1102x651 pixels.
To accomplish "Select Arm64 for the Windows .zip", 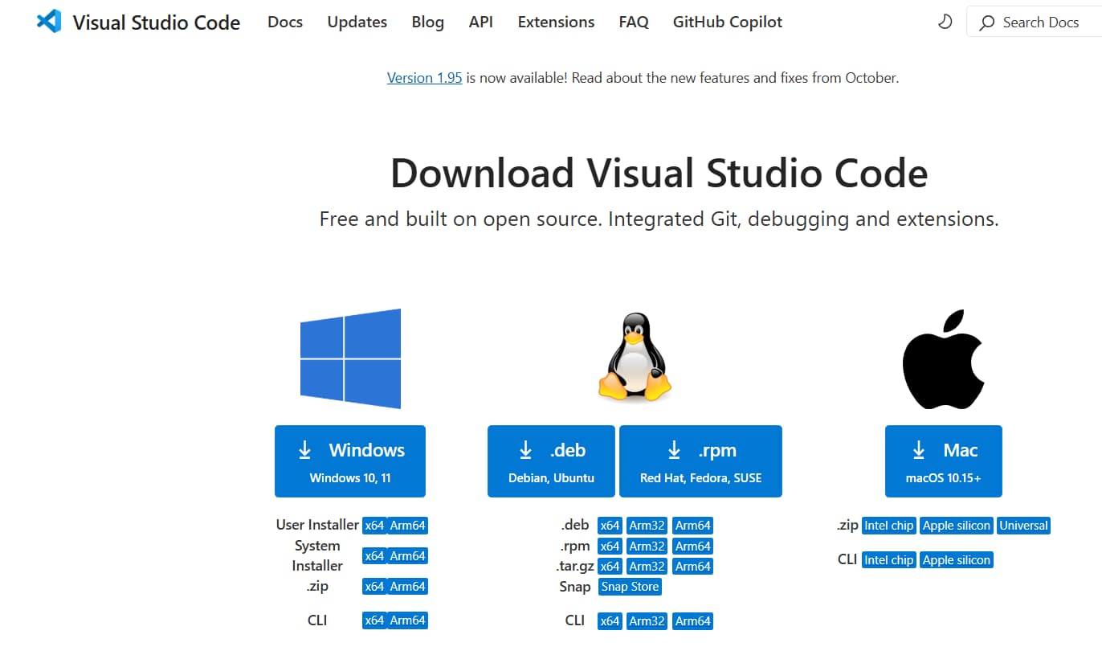I will coord(408,587).
